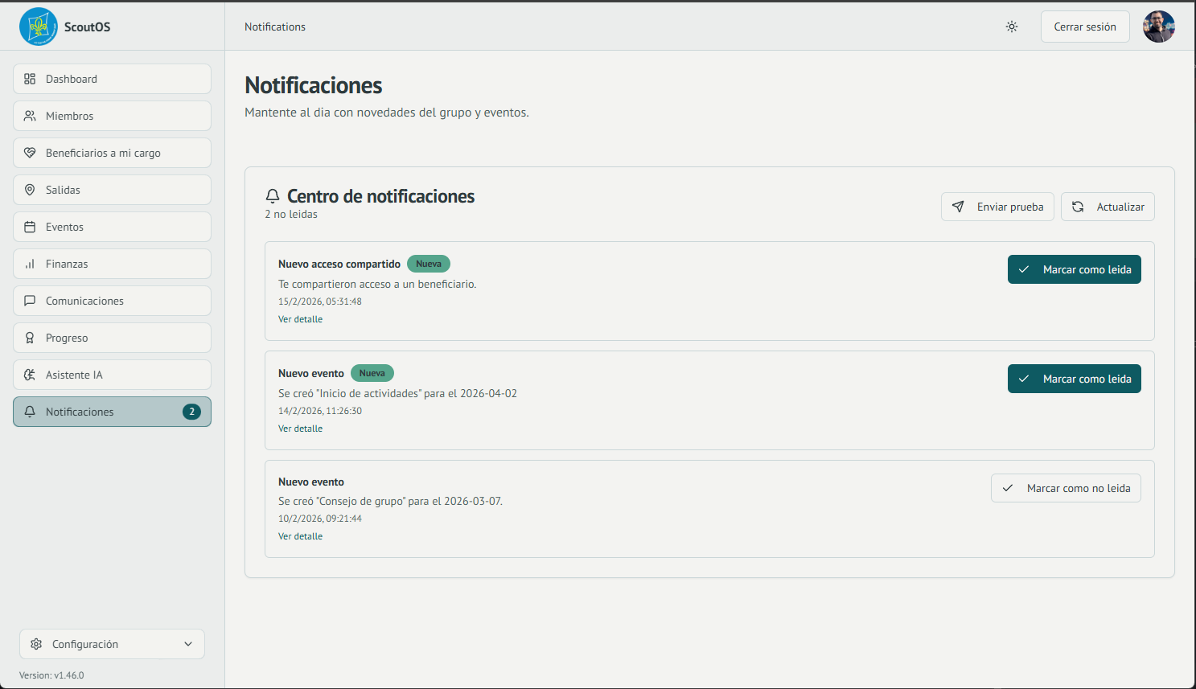Viewport: 1196px width, 689px height.
Task: Toggle the light/dark theme sun icon
Action: tap(1012, 26)
